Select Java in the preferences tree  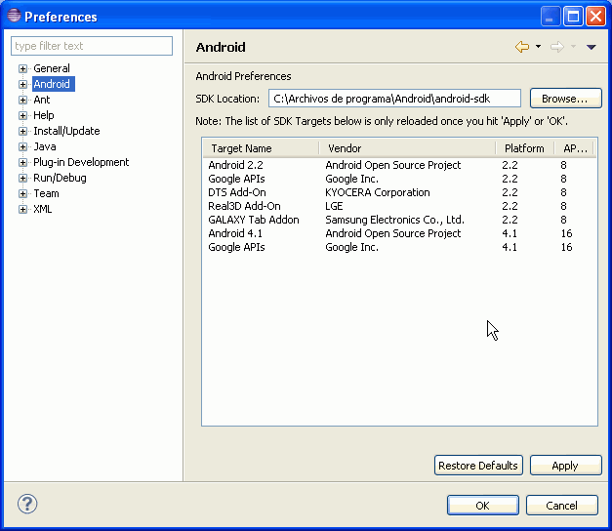pyautogui.click(x=45, y=146)
